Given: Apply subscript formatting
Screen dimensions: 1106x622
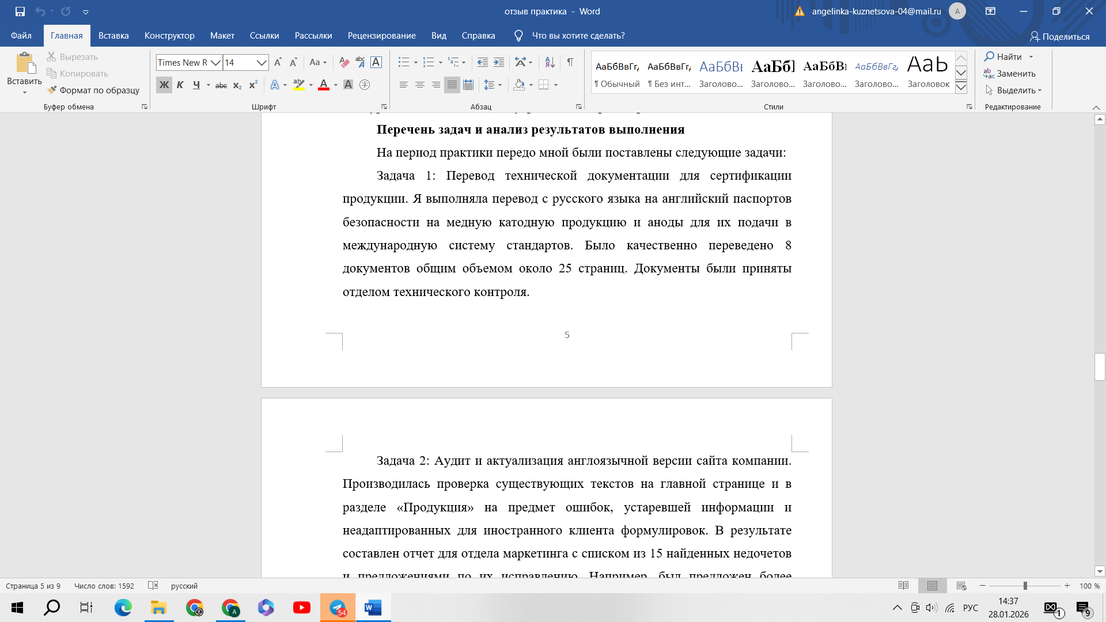Looking at the screenshot, I should coord(237,85).
